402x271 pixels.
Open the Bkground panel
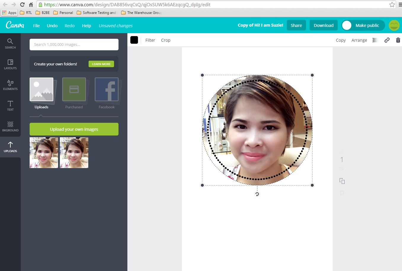click(x=10, y=126)
